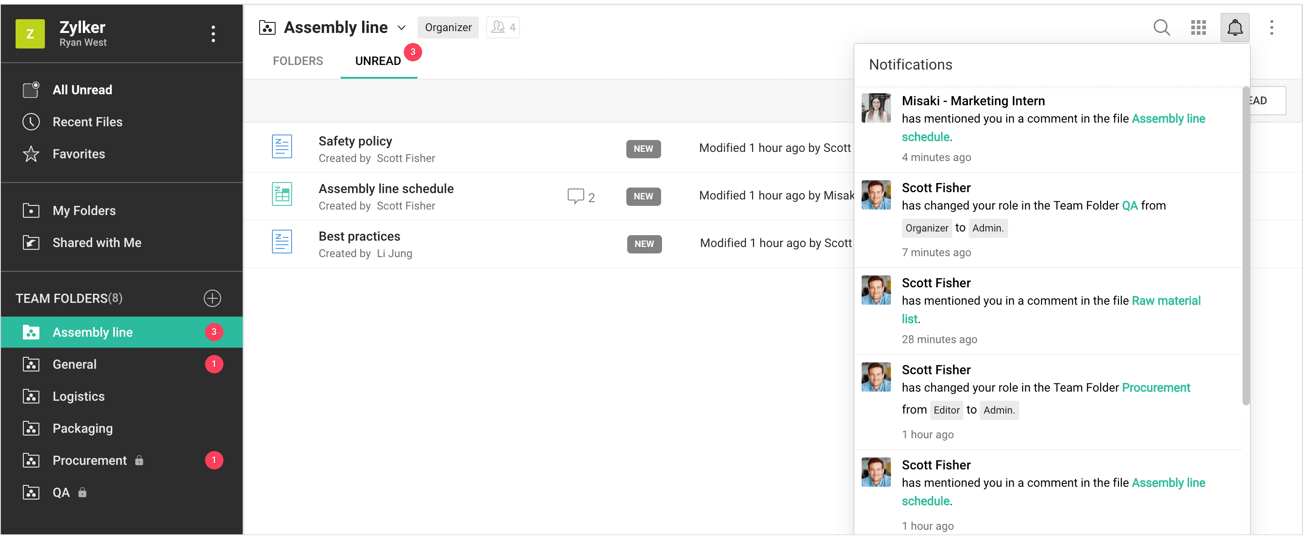The height and width of the screenshot is (538, 1303).
Task: Click the Safety policy document icon
Action: pyautogui.click(x=282, y=147)
